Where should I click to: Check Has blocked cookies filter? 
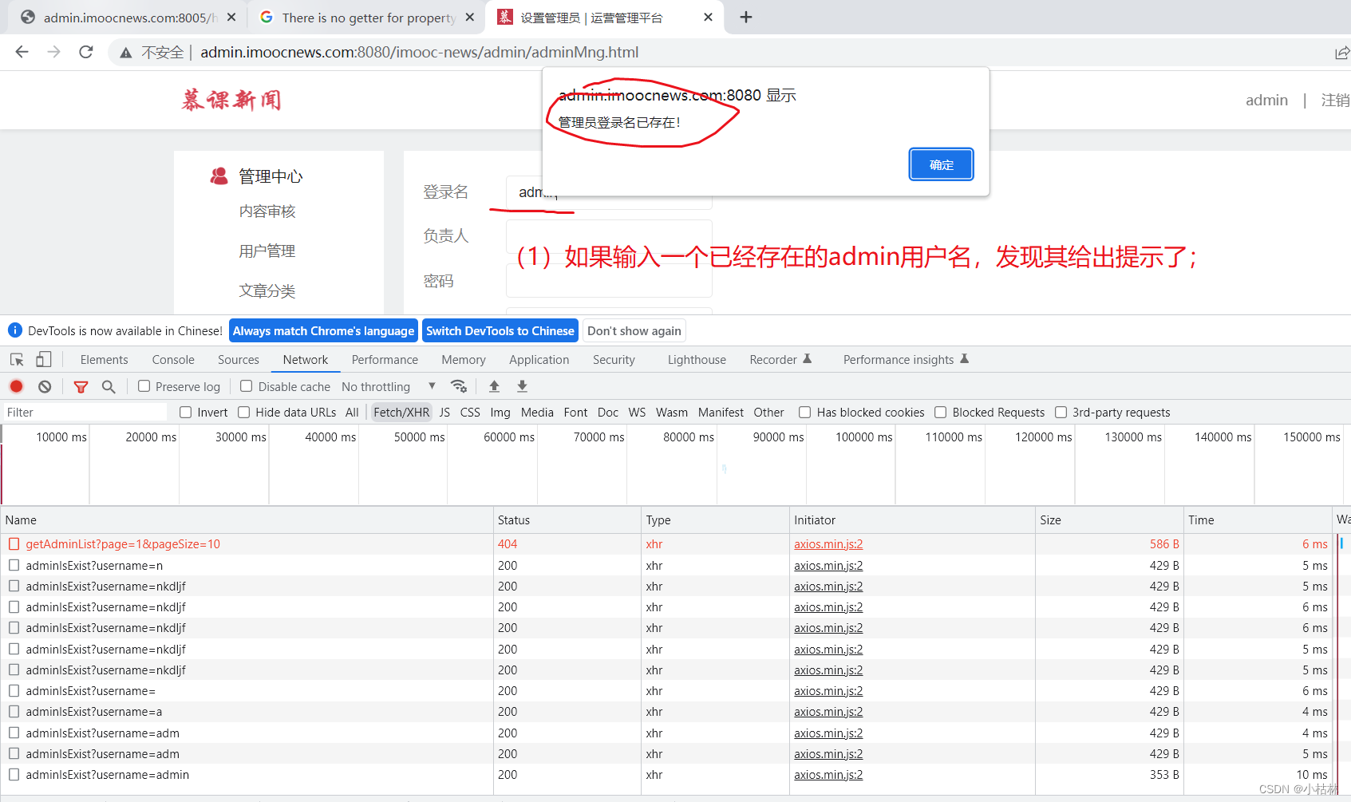[x=804, y=412]
